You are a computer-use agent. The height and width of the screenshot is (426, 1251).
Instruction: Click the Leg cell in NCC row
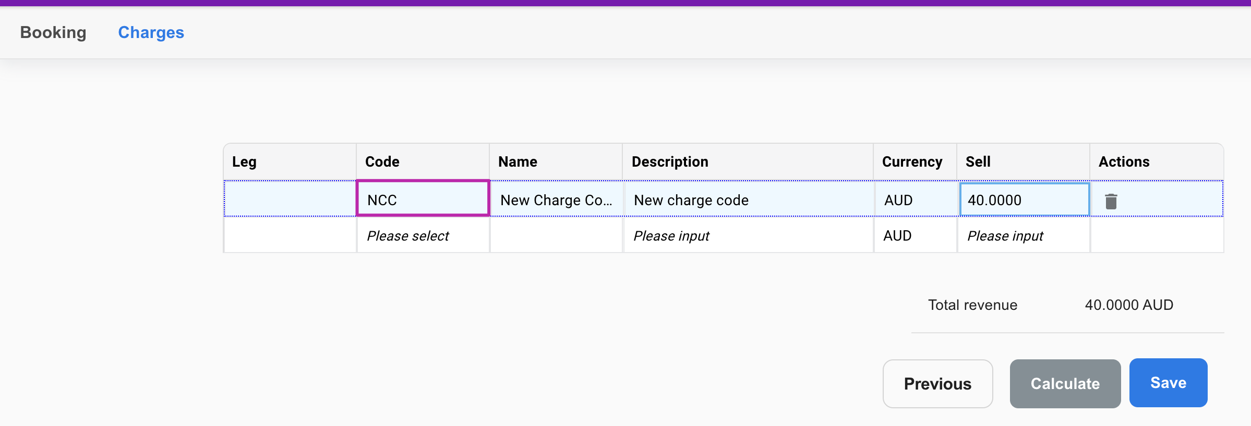[x=290, y=198]
